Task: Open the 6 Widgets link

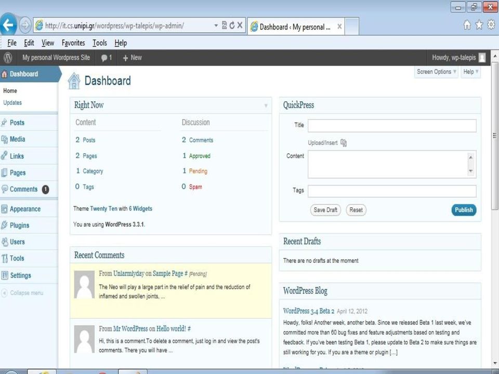Action: (140, 209)
